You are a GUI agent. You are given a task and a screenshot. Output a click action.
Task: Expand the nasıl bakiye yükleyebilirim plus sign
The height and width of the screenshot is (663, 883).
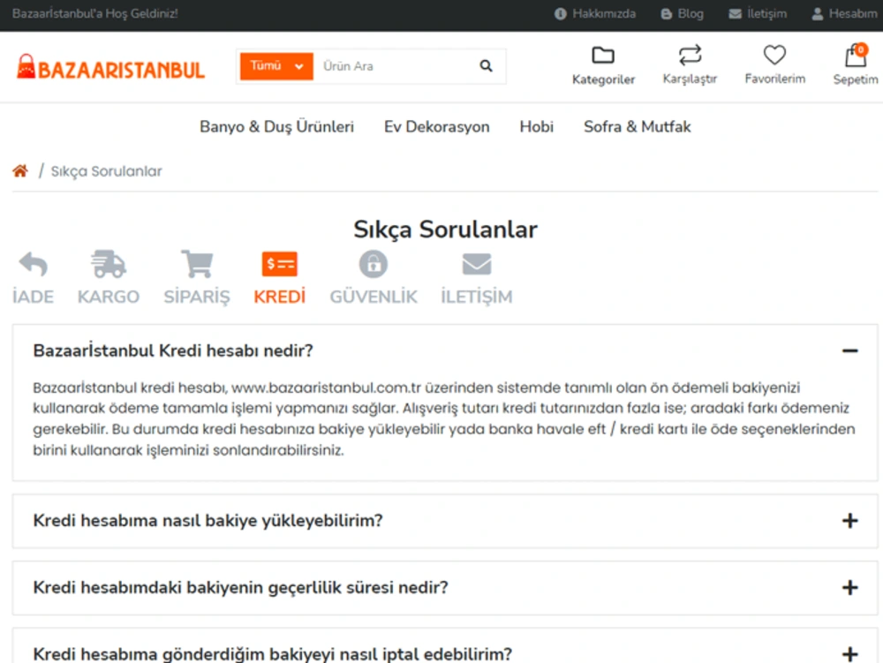click(849, 521)
